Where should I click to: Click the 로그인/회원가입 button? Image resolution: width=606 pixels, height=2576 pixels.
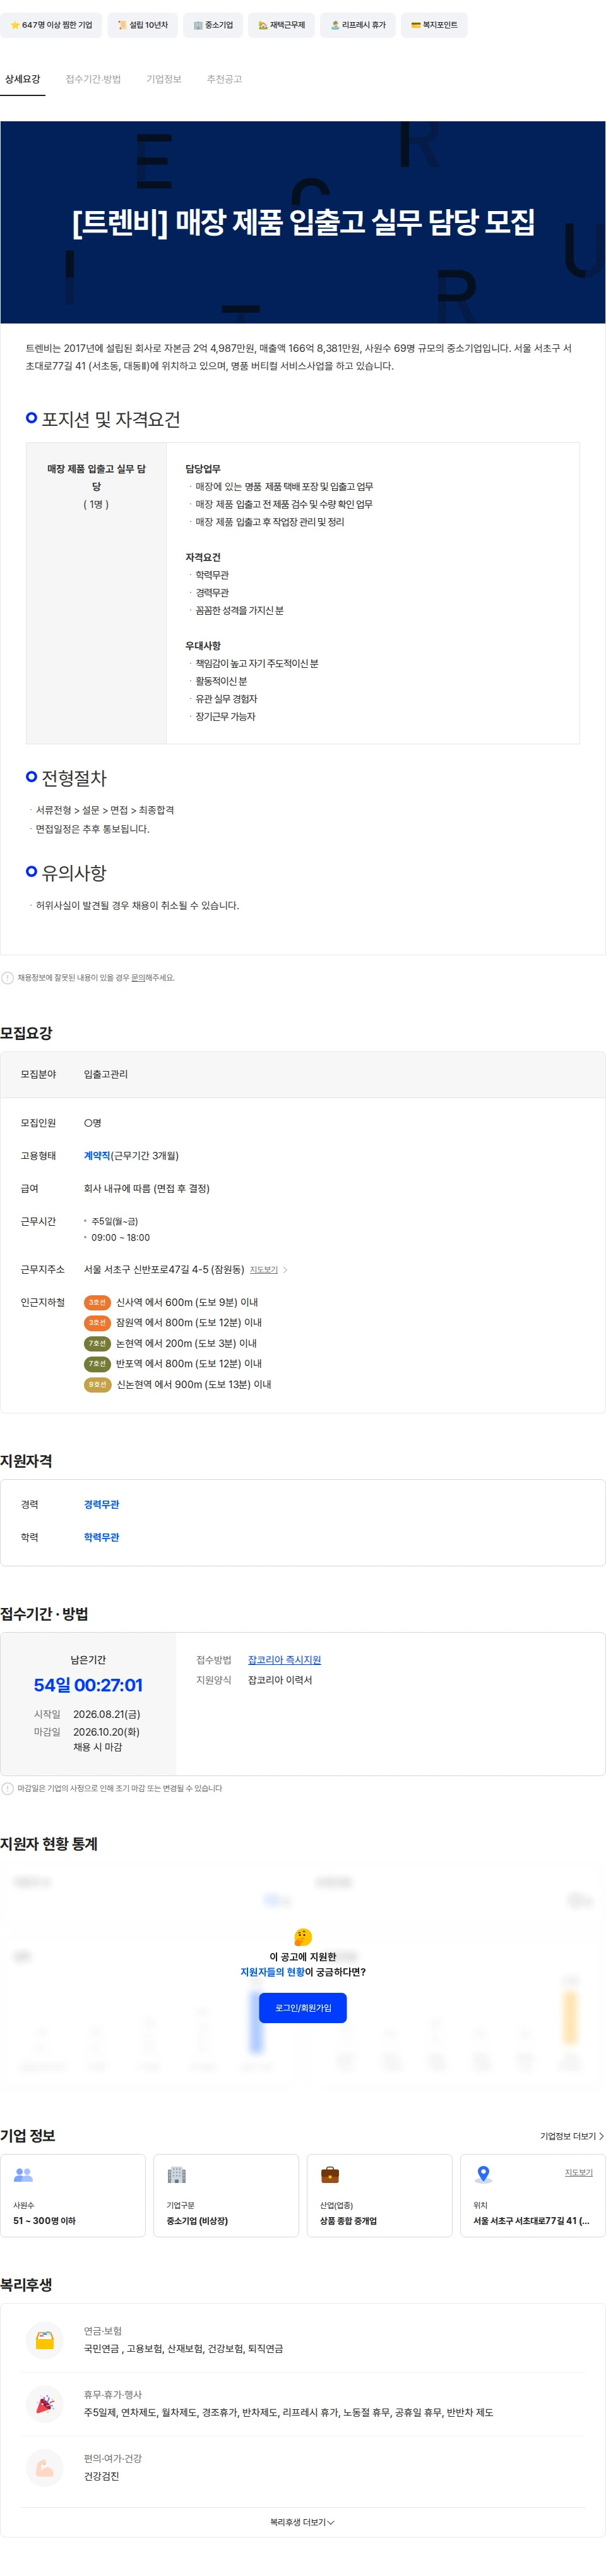click(302, 2008)
